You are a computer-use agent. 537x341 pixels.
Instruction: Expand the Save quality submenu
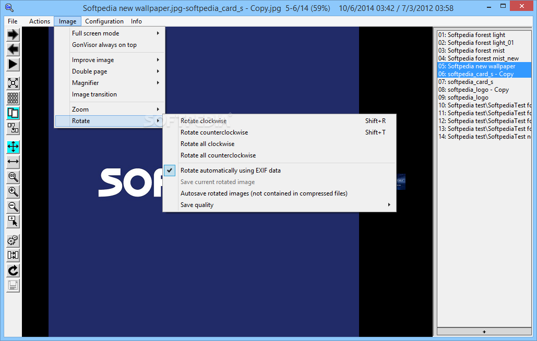point(280,205)
